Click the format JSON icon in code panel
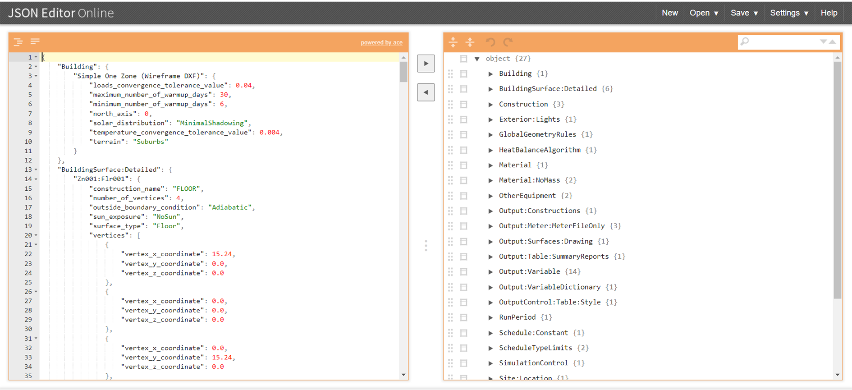Viewport: 852px width, 390px height. click(x=18, y=42)
